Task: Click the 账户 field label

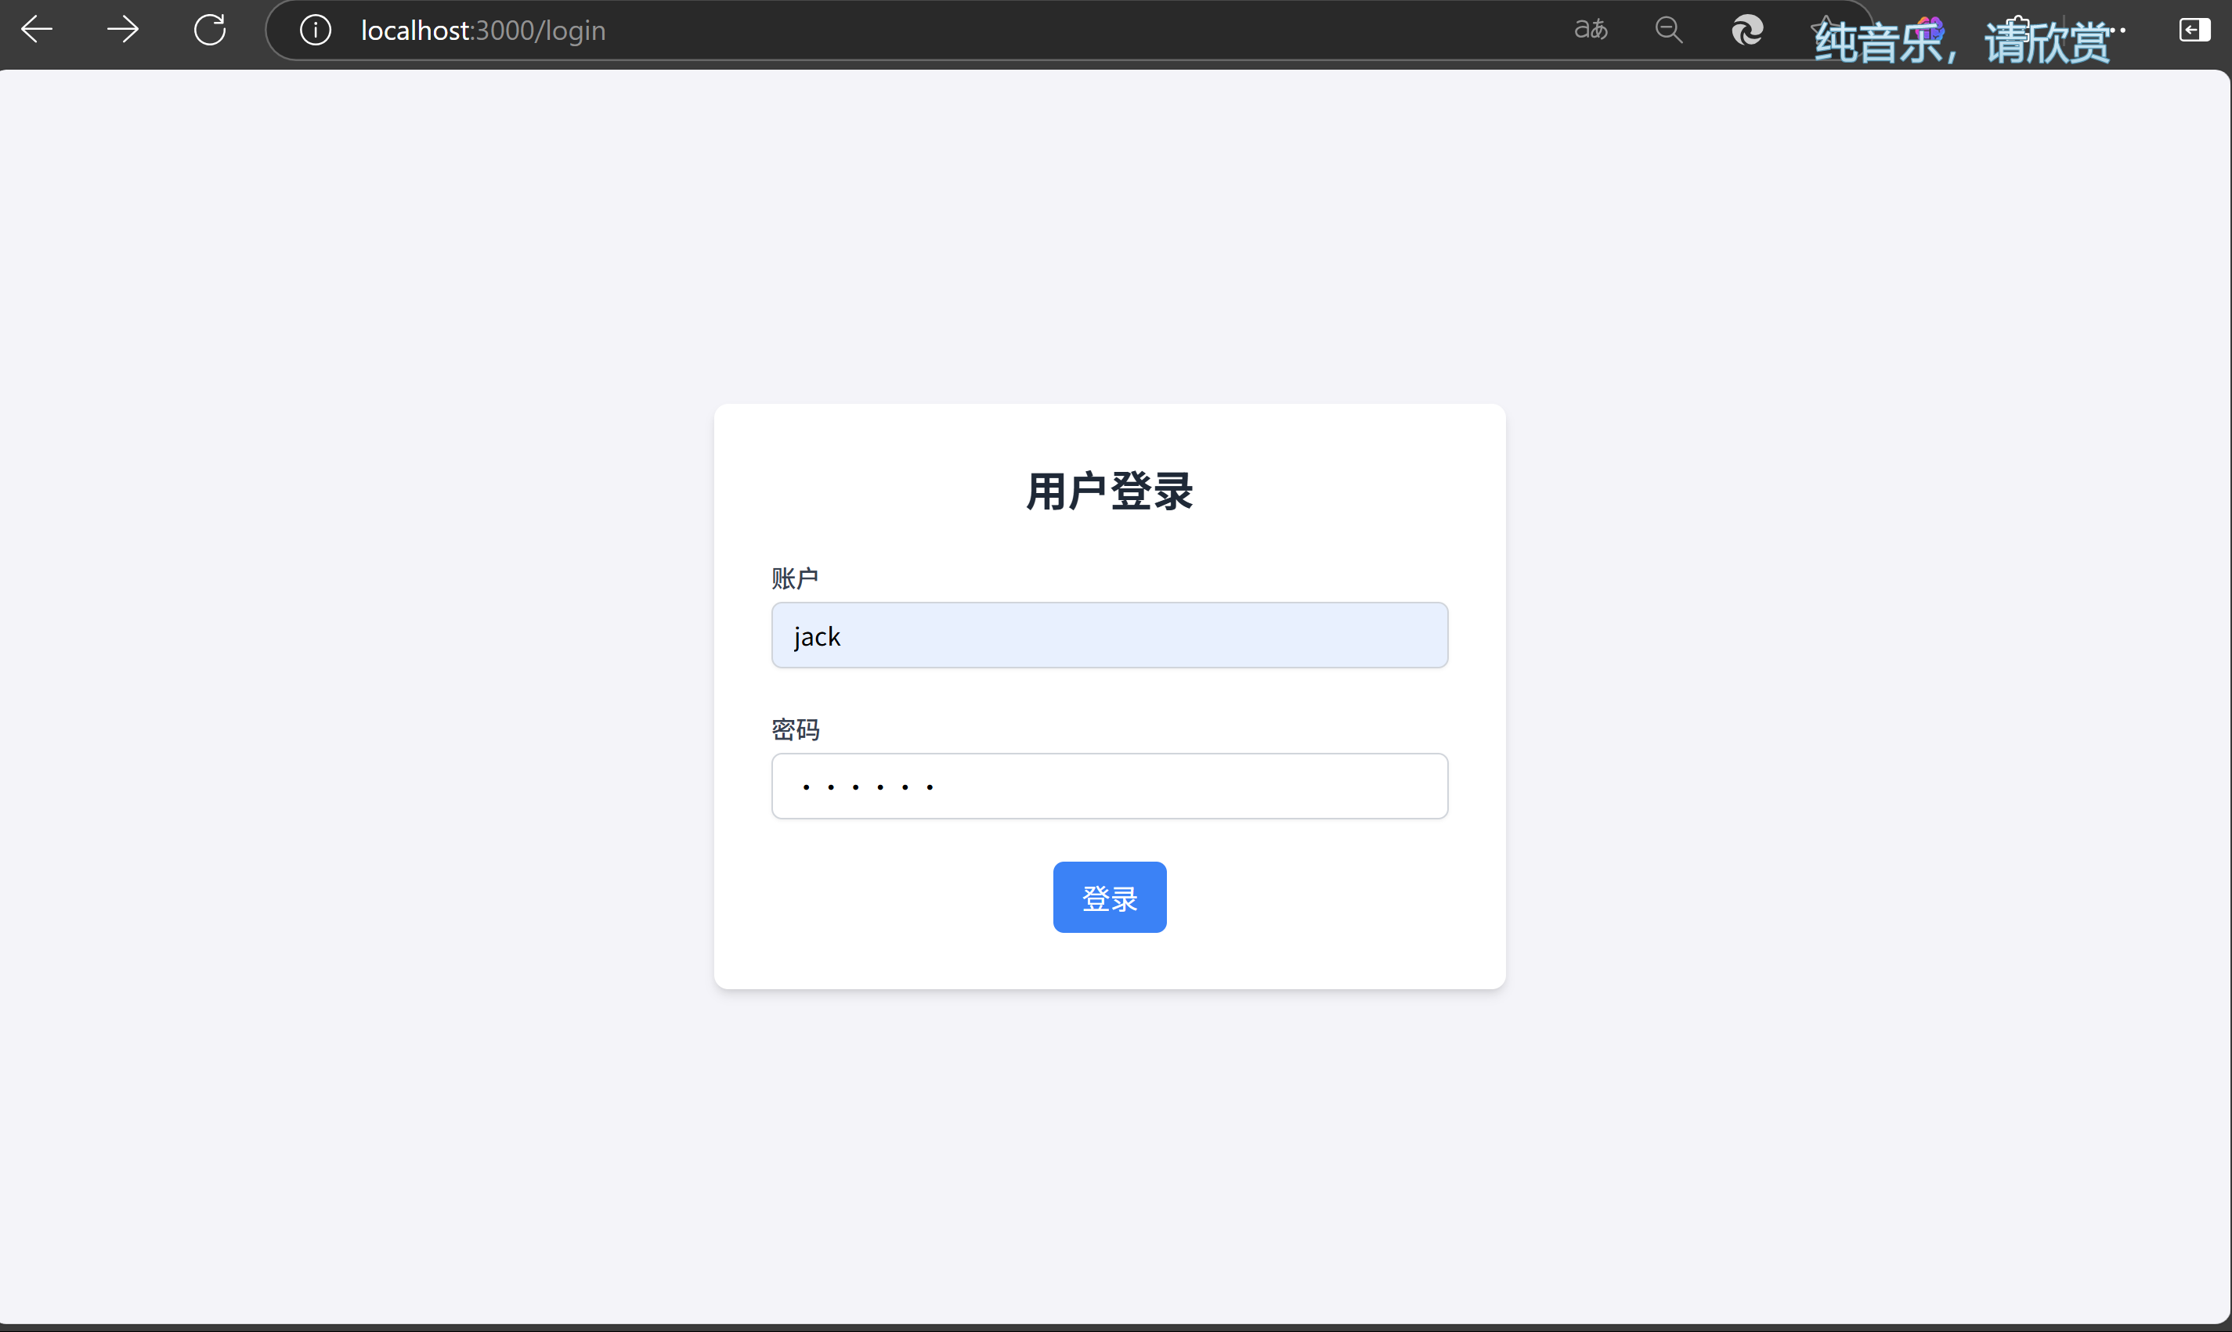Action: 794,579
